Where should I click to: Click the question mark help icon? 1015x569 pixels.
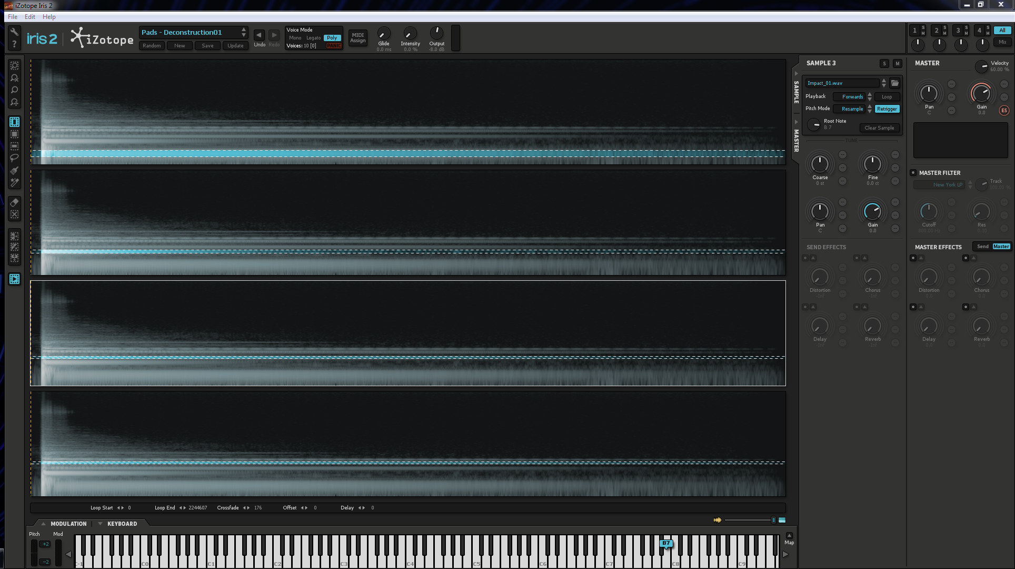click(14, 45)
